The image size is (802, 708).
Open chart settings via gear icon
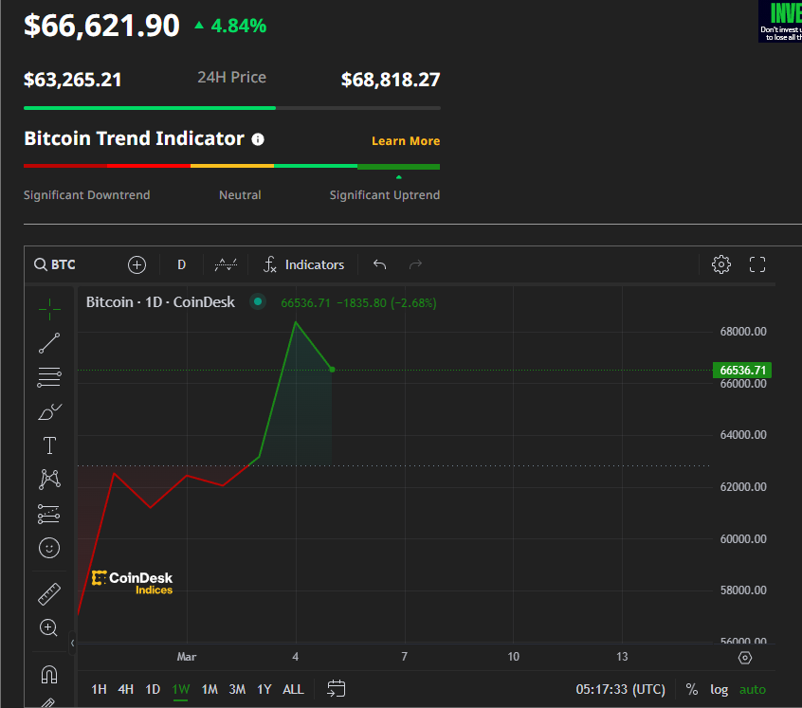click(x=721, y=264)
